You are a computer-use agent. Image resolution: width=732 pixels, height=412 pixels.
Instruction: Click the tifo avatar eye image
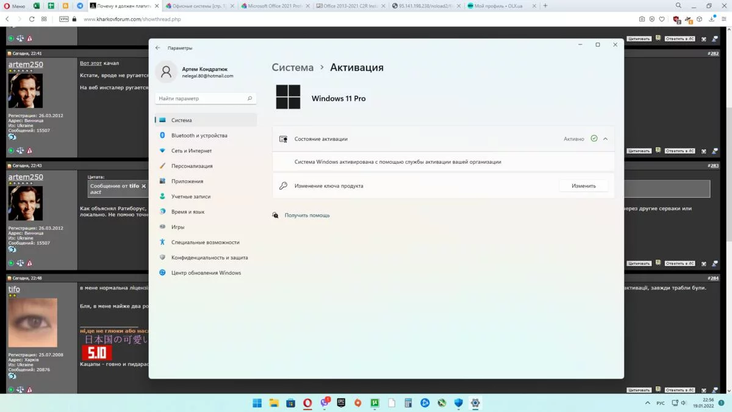pos(33,323)
